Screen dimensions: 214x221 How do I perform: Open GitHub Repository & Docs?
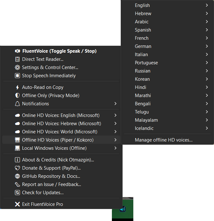[61, 176]
